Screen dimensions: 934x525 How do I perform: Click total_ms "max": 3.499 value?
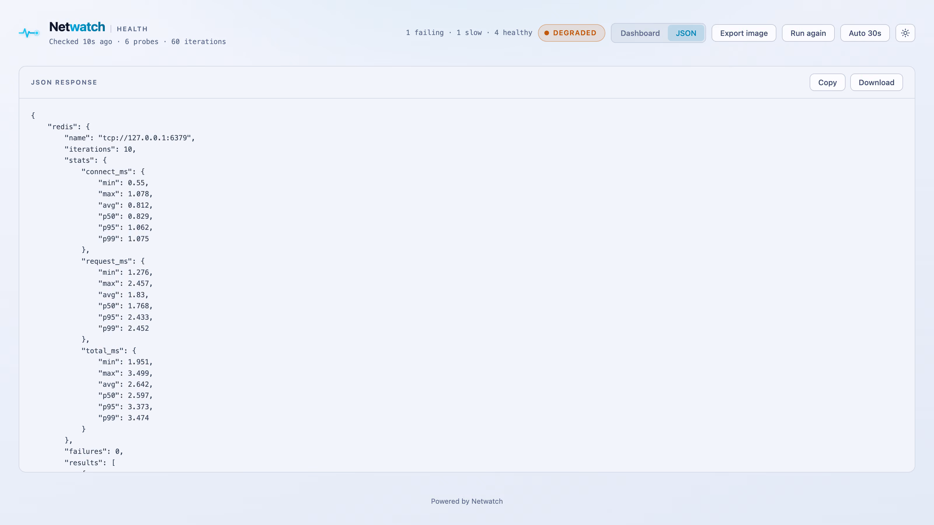pyautogui.click(x=126, y=373)
